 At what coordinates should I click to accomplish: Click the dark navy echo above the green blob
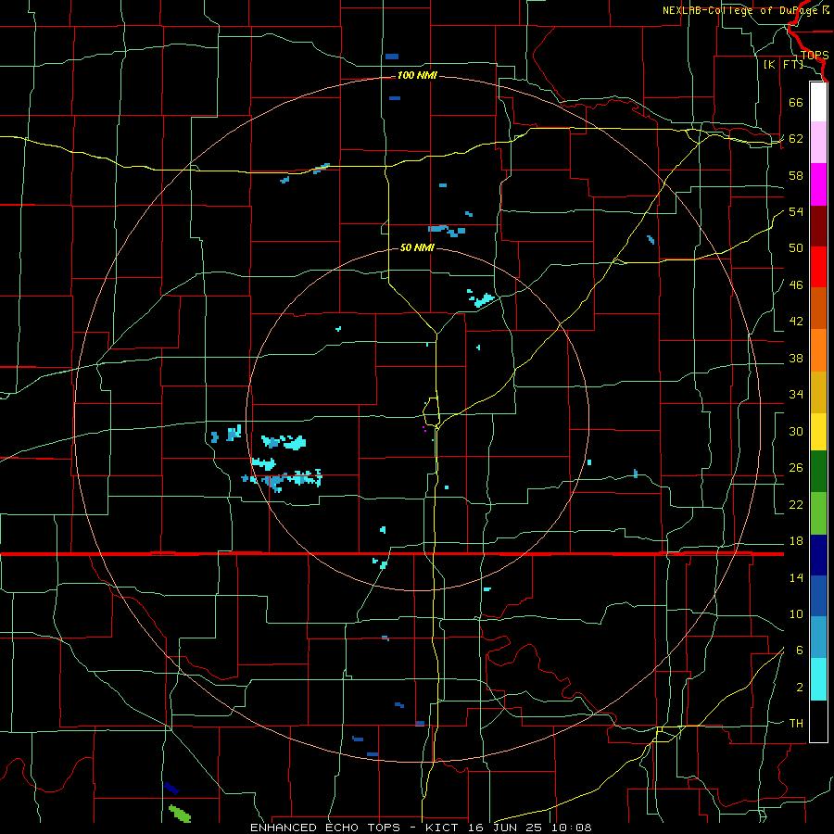click(171, 788)
